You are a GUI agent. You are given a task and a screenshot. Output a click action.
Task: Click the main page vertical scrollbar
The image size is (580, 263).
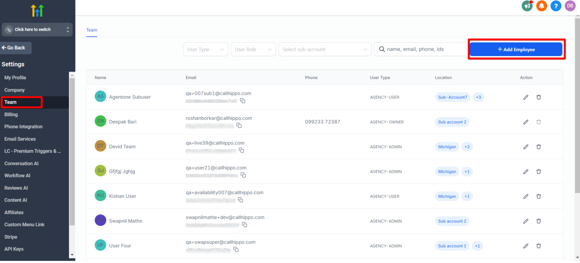pos(577,106)
